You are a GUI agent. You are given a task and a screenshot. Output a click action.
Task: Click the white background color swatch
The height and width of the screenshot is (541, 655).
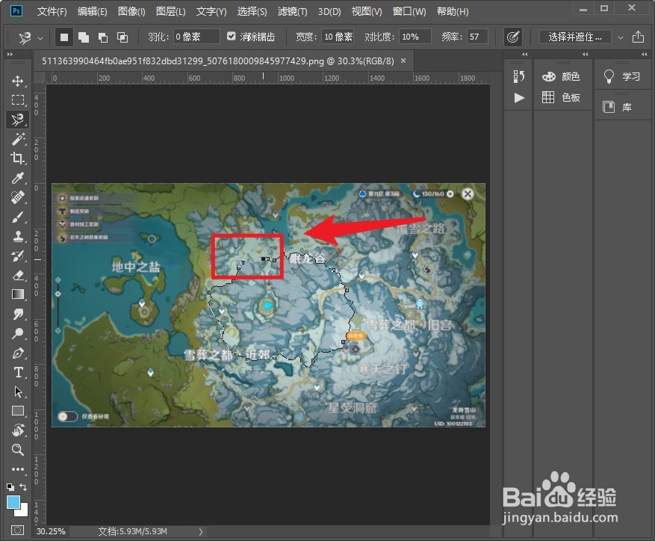point(23,512)
